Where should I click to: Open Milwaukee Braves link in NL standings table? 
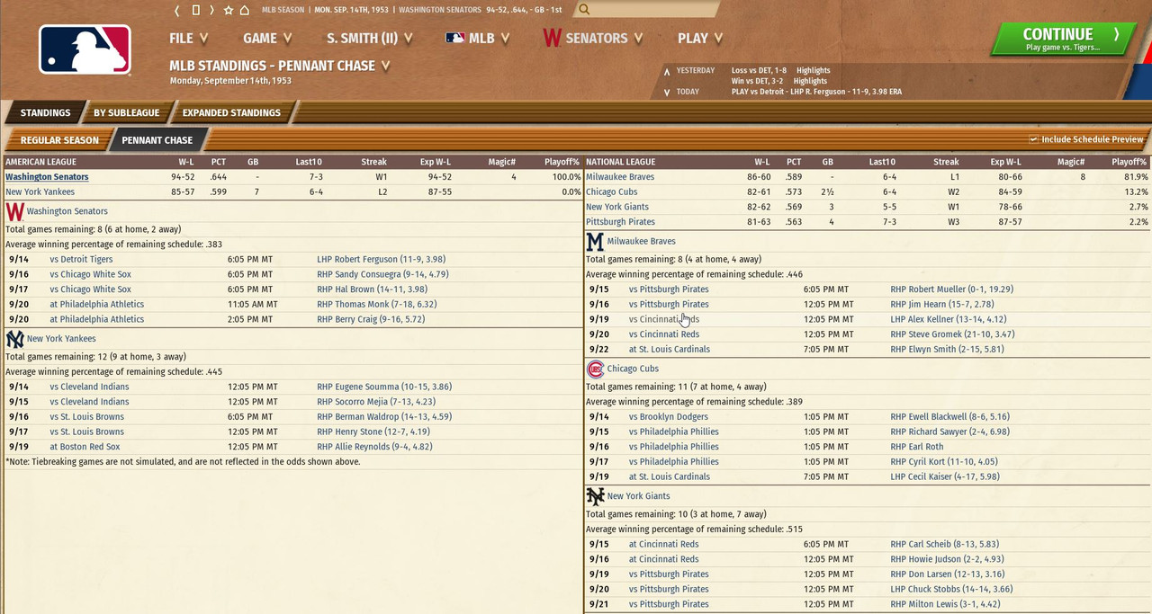click(x=620, y=177)
